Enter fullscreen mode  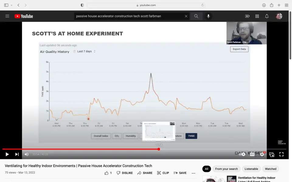tap(281, 154)
